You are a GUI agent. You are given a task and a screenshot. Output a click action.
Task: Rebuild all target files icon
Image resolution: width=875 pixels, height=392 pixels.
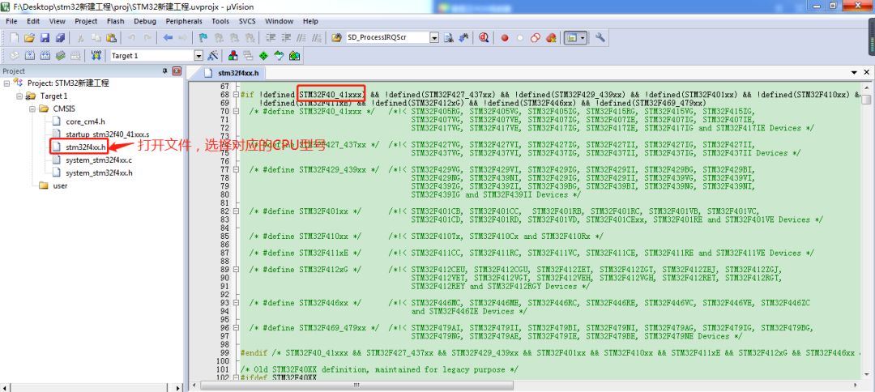coord(45,56)
